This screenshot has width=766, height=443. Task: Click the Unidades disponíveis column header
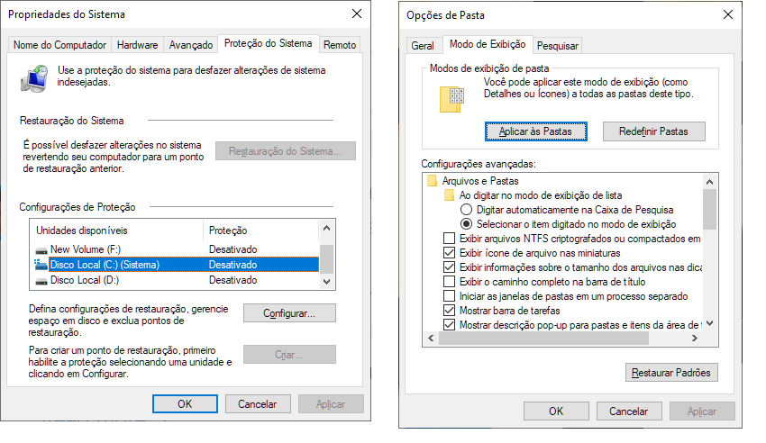point(117,231)
